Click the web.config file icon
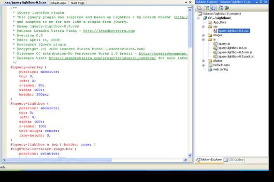Viewport: 274px width, 182px height. click(x=210, y=69)
